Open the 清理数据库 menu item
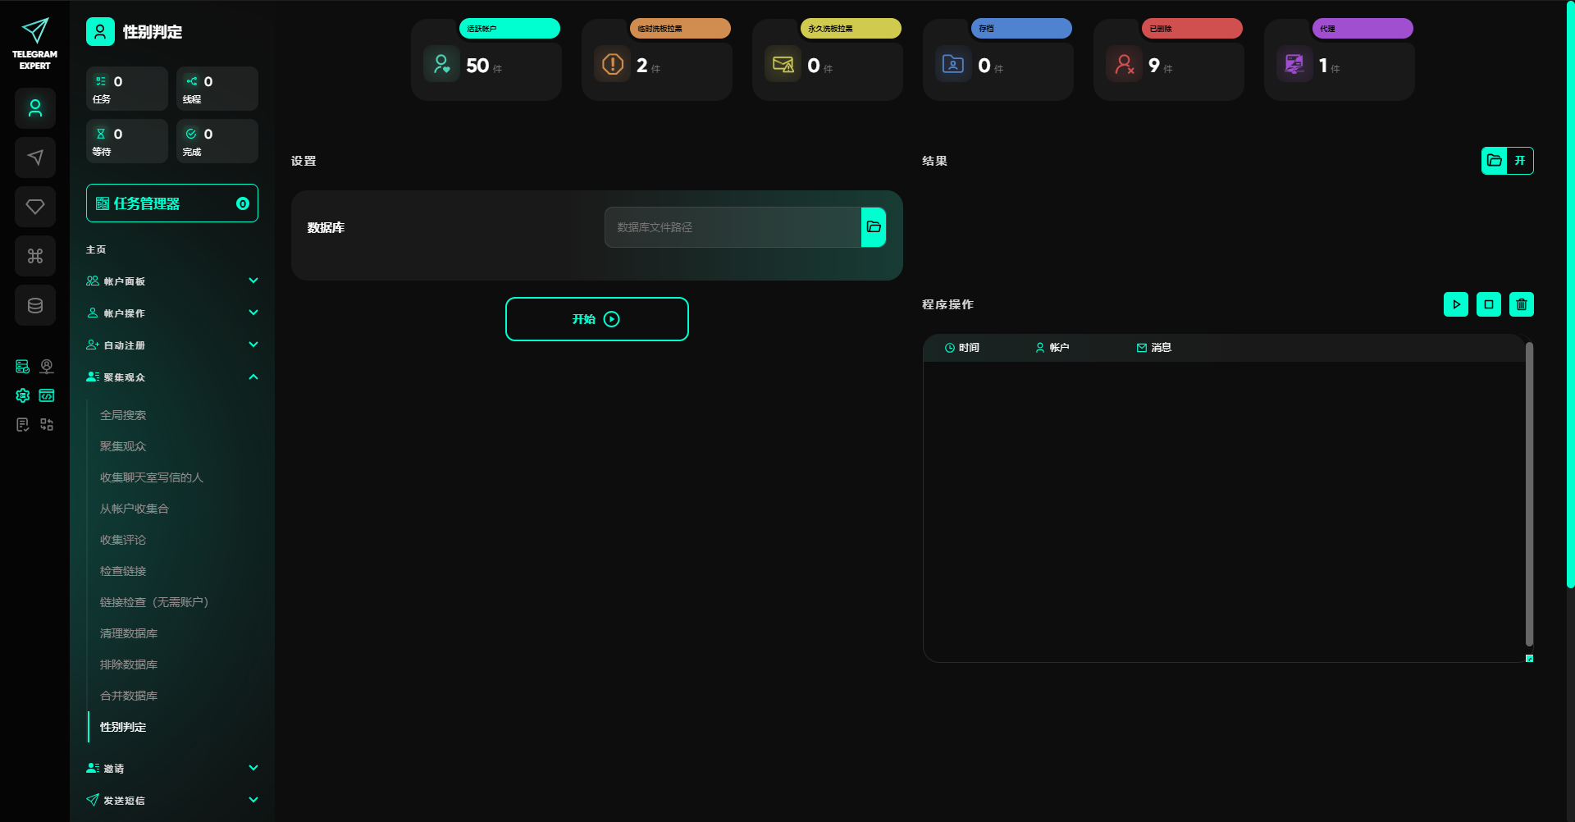Viewport: 1575px width, 822px height. point(129,633)
